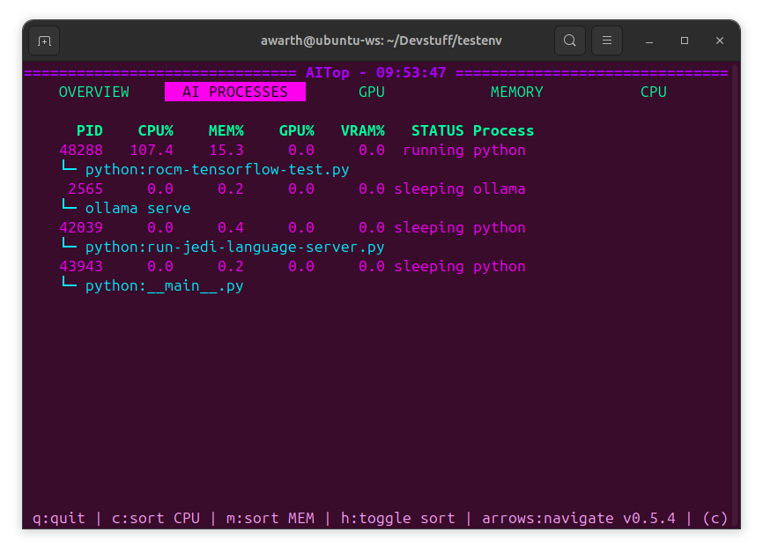
Task: Click the search magnifier in the title bar
Action: pyautogui.click(x=569, y=40)
